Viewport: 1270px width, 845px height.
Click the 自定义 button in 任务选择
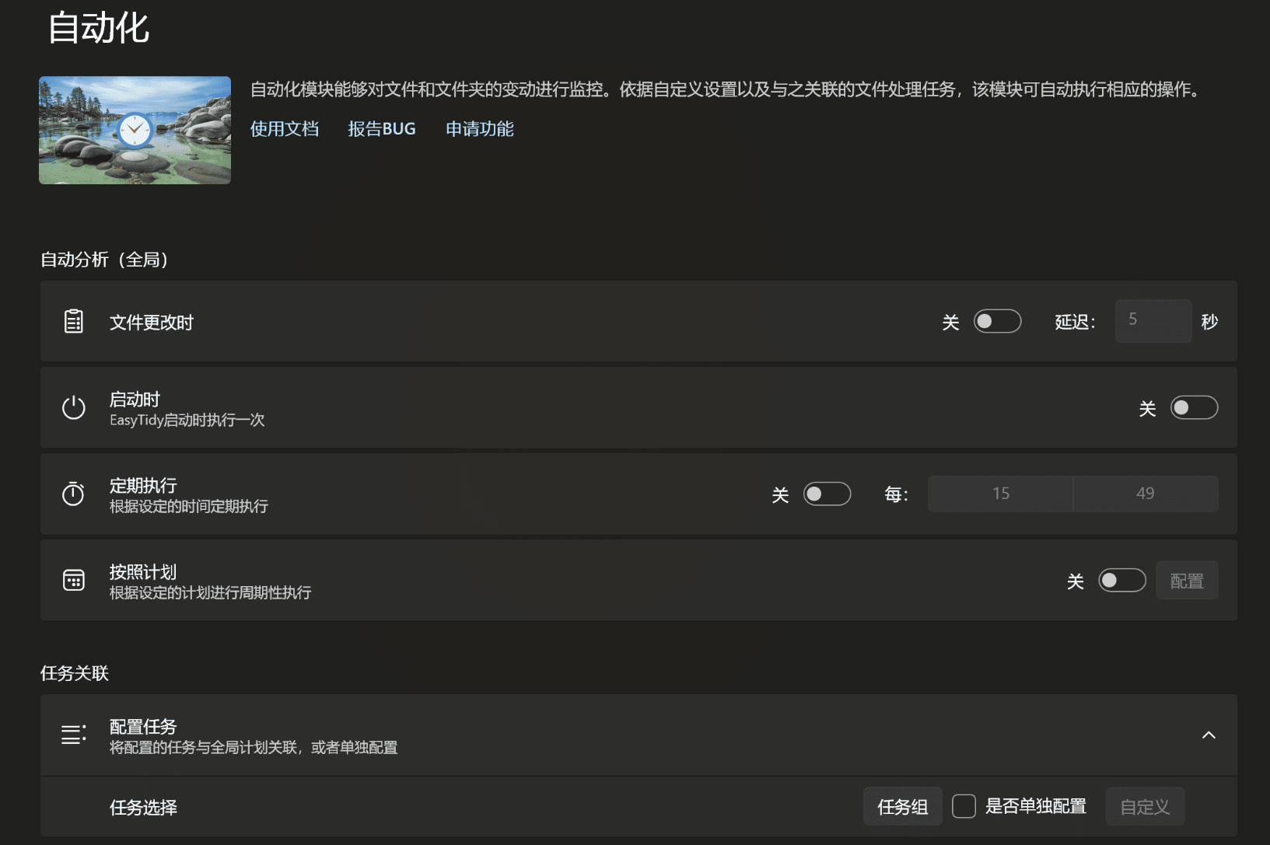coord(1146,806)
